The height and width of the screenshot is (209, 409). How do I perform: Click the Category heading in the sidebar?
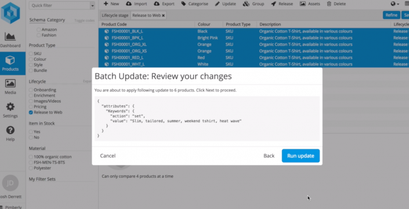tap(56, 20)
